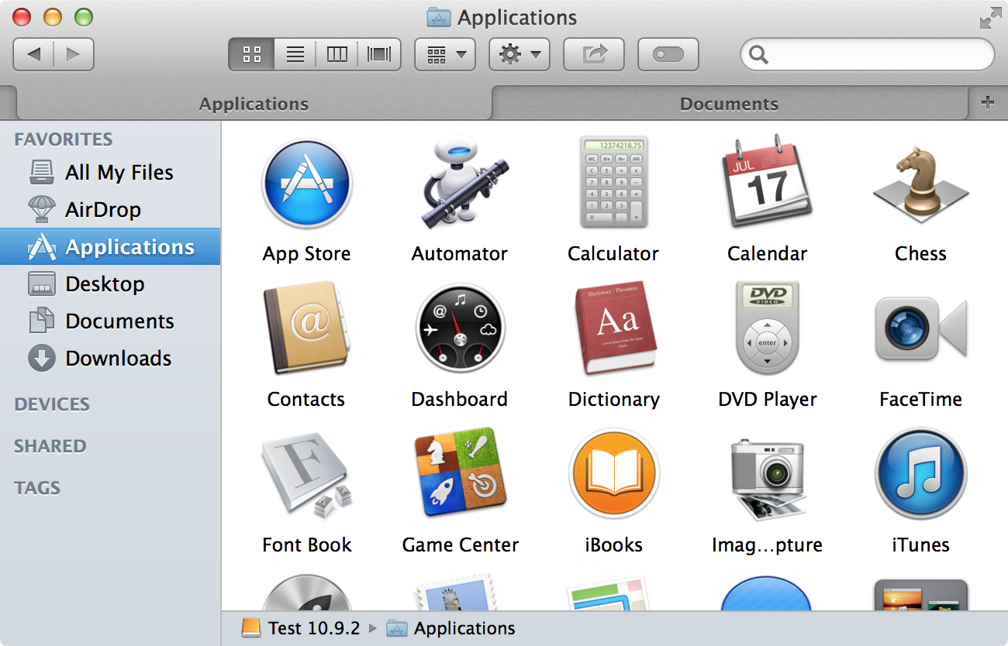Select the Game Center icon
Screen dimensions: 1008x646
[x=459, y=474]
